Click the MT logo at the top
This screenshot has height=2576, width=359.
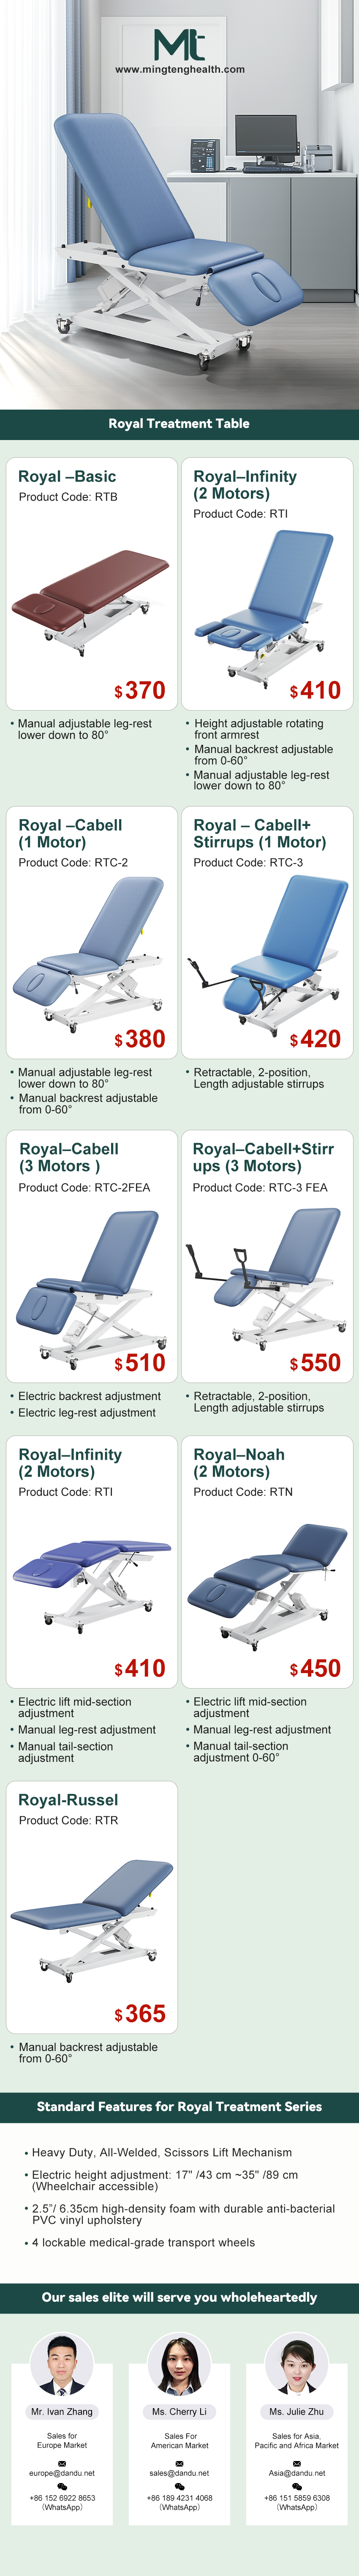coord(179,45)
